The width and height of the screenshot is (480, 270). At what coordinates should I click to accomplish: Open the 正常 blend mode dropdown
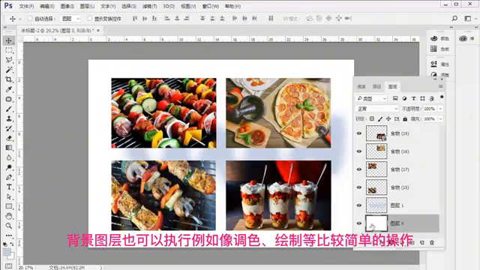click(x=376, y=109)
